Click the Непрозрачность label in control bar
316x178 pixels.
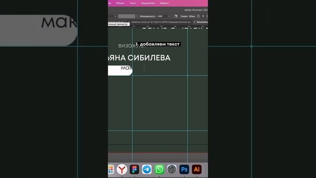point(147,16)
